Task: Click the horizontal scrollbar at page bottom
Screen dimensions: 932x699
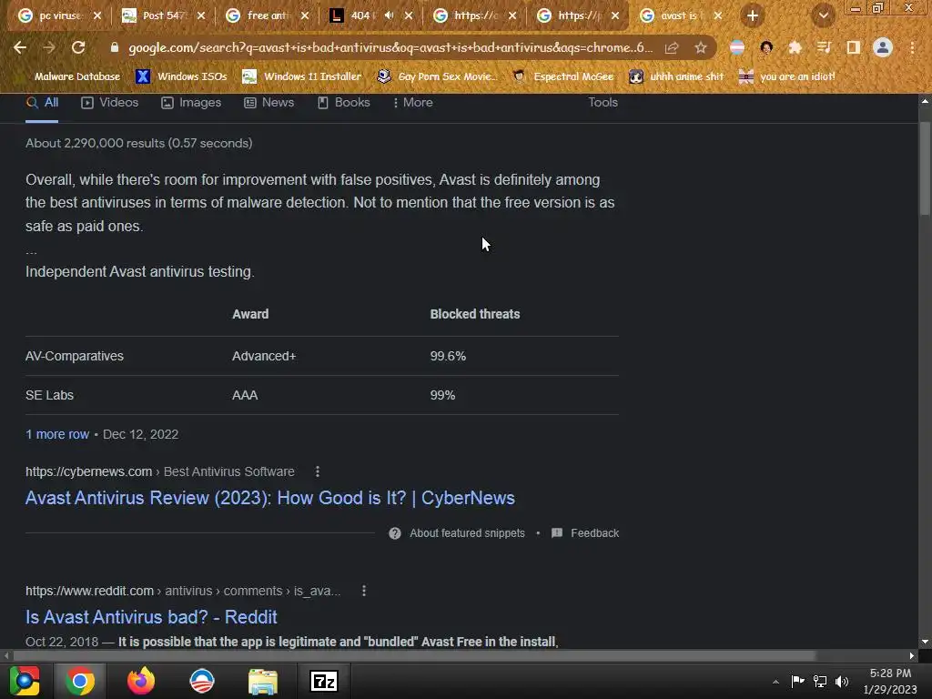Action: (x=414, y=655)
